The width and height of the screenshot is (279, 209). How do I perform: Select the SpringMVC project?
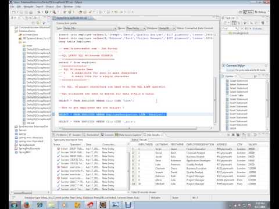(x=23, y=152)
